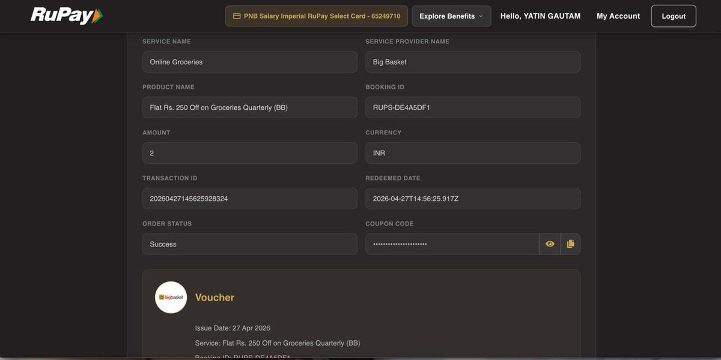Screen dimensions: 721x360
Task: Click the SERVICE PROVIDER NAME label
Action: 407,41
